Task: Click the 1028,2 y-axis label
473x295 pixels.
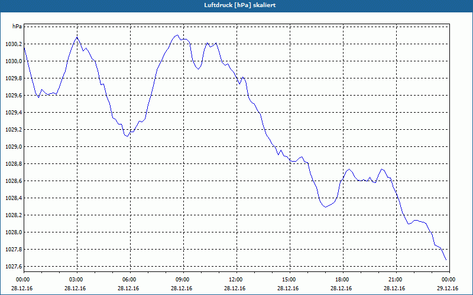Action: 14,215
